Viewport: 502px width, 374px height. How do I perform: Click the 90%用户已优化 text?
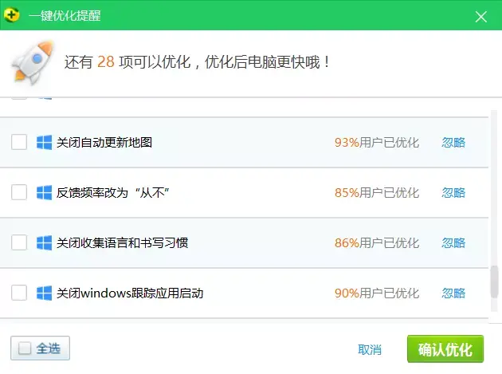pyautogui.click(x=377, y=293)
